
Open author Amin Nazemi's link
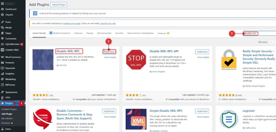click(158, 72)
